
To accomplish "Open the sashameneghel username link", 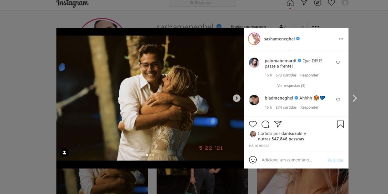I will click(x=279, y=39).
